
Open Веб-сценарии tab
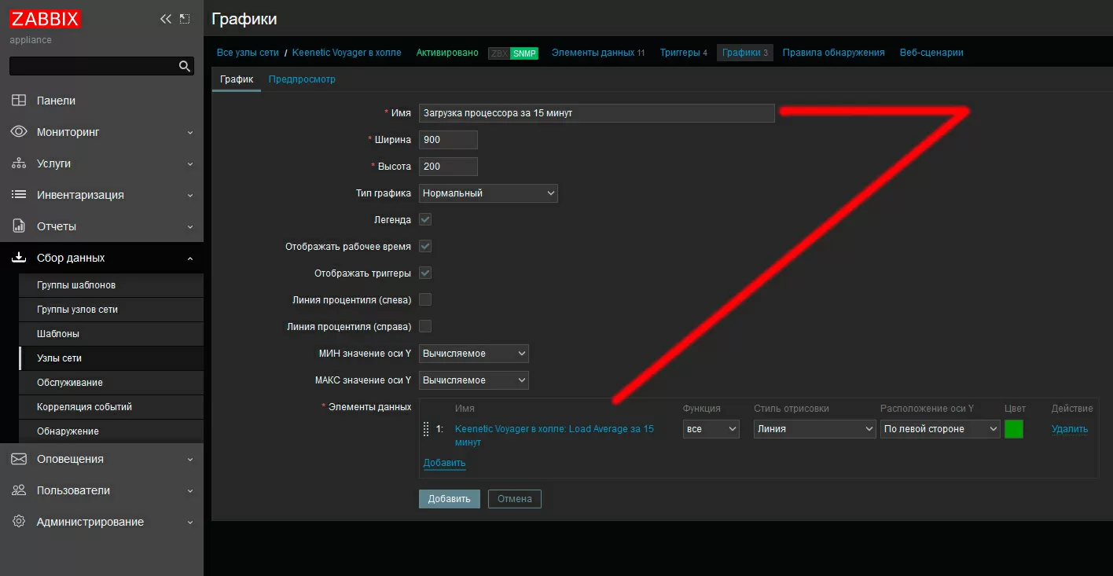coord(931,53)
